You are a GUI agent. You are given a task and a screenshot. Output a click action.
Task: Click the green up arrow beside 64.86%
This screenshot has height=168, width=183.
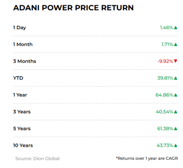pyautogui.click(x=176, y=95)
